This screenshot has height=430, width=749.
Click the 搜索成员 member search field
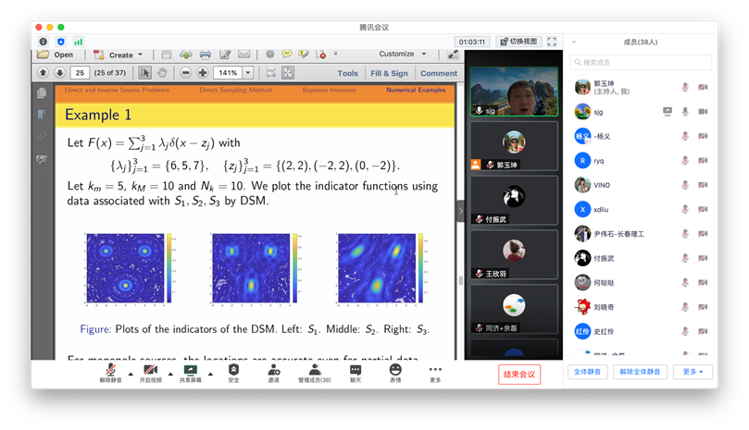coord(641,63)
